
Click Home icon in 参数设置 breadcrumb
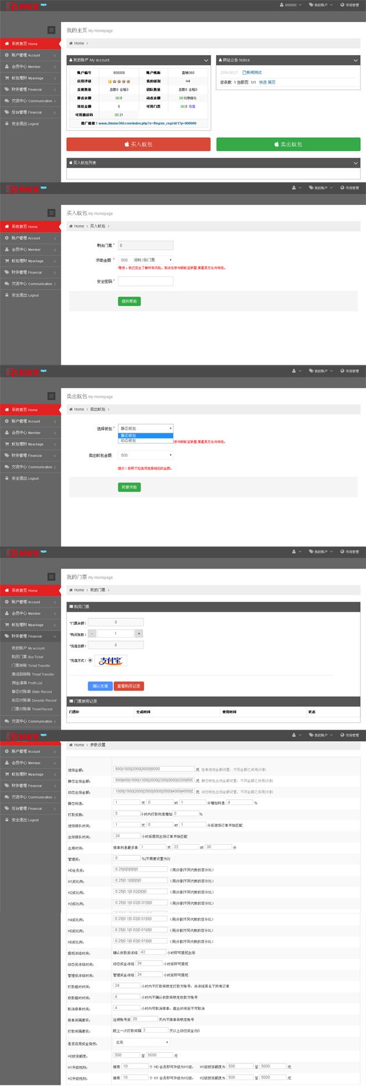pos(71,745)
